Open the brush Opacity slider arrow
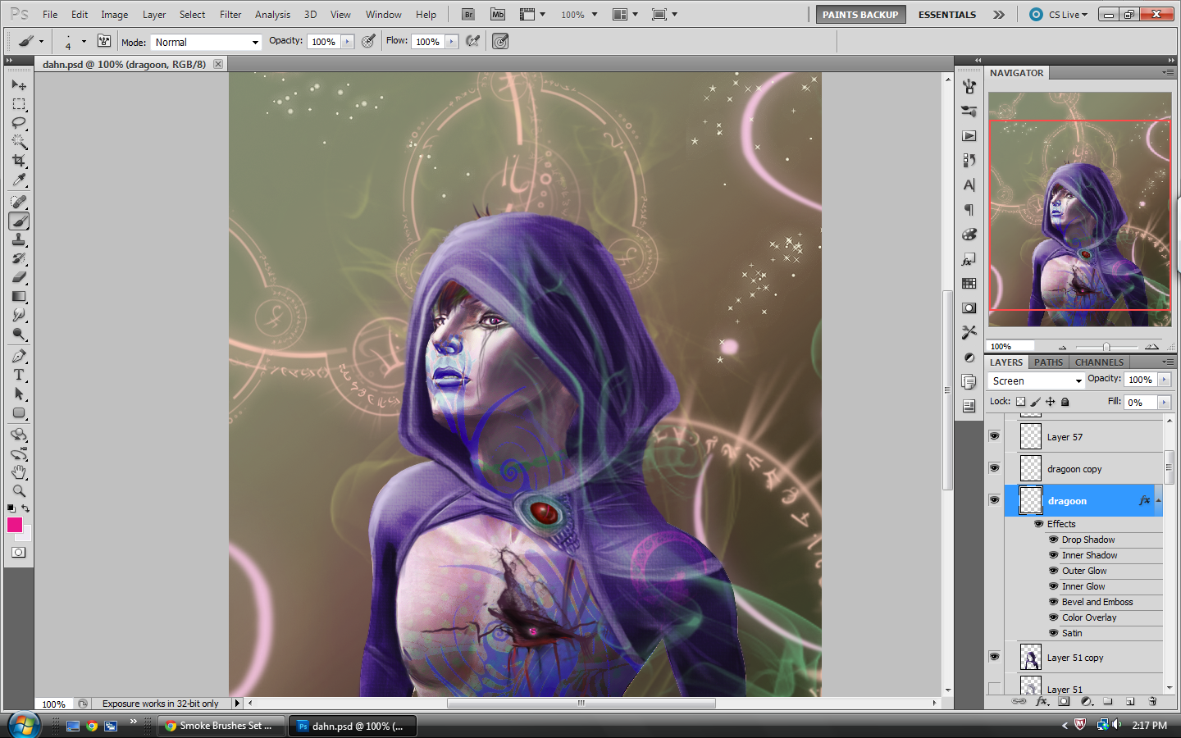 coord(348,42)
